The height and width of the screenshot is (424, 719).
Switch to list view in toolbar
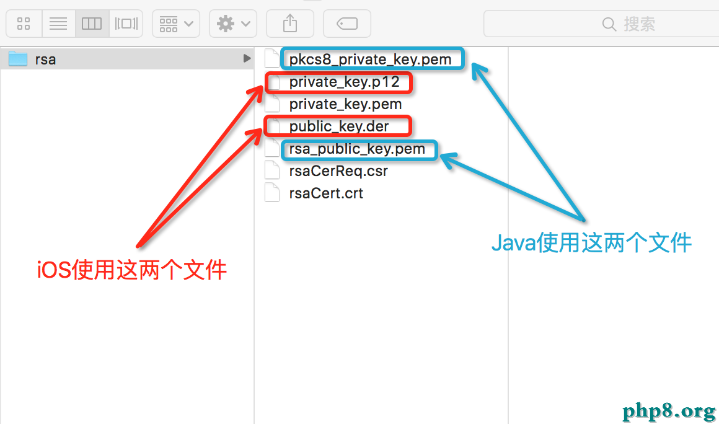(58, 24)
